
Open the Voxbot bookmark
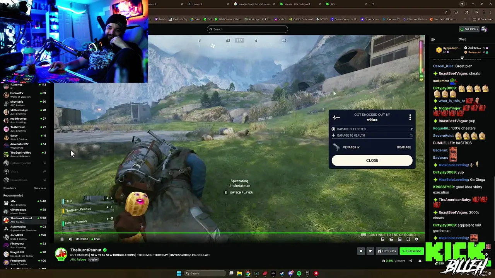tap(280, 19)
